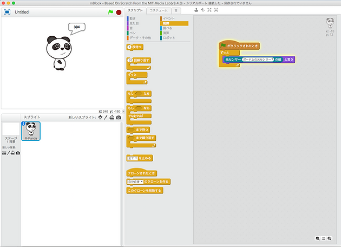Click the がクリックされたとき hat block in script
The height and width of the screenshot is (247, 341).
pyautogui.click(x=239, y=45)
